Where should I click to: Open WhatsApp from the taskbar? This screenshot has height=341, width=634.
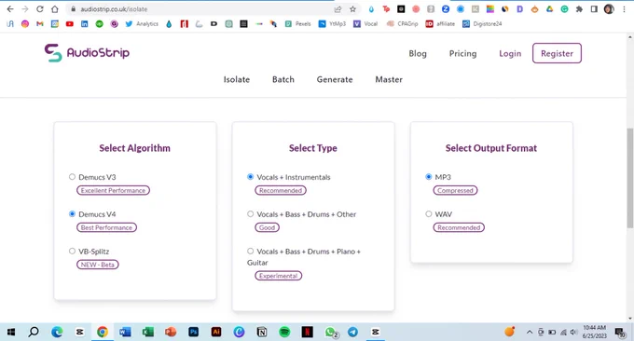pyautogui.click(x=331, y=332)
